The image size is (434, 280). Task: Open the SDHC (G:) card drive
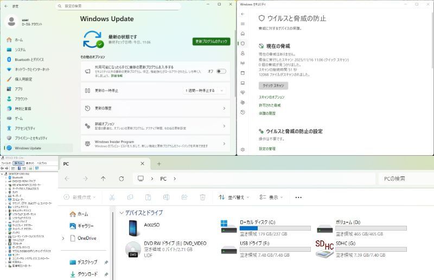point(361,249)
